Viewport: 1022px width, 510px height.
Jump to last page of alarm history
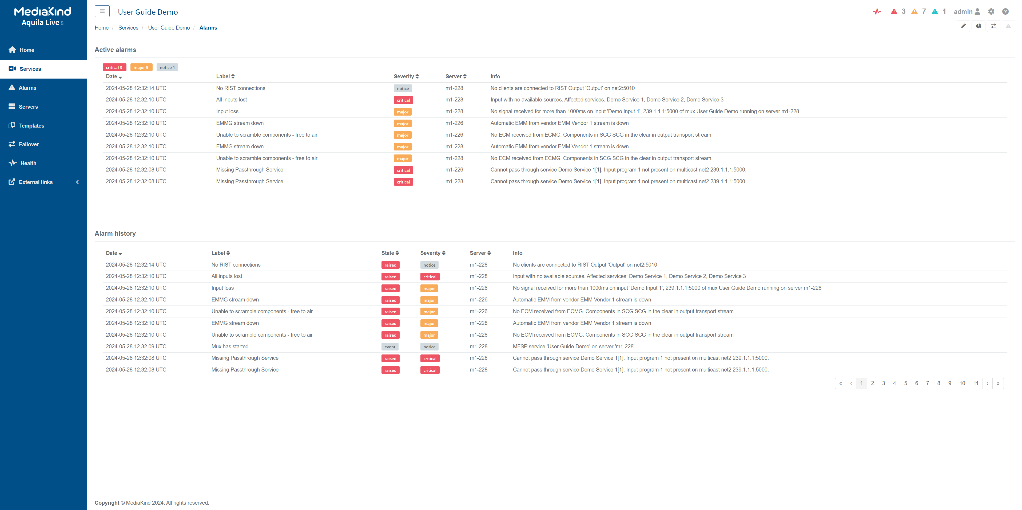(x=998, y=383)
